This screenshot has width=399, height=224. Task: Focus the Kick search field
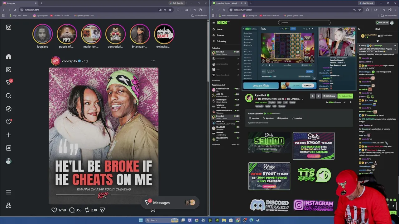[x=304, y=22]
